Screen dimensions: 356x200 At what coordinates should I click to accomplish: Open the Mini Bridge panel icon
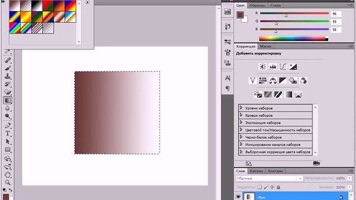point(228,12)
